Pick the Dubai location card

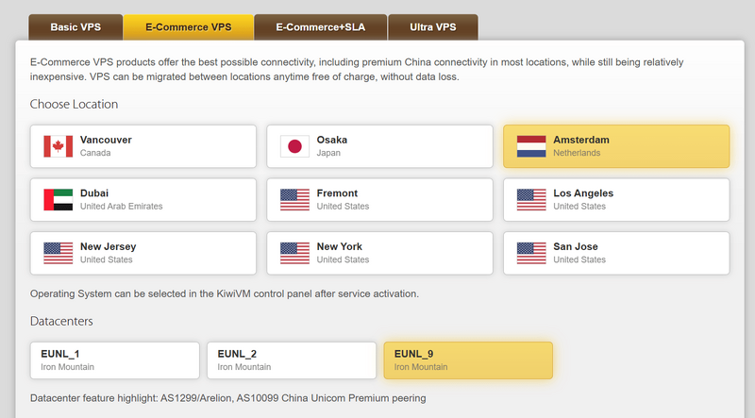click(x=143, y=200)
